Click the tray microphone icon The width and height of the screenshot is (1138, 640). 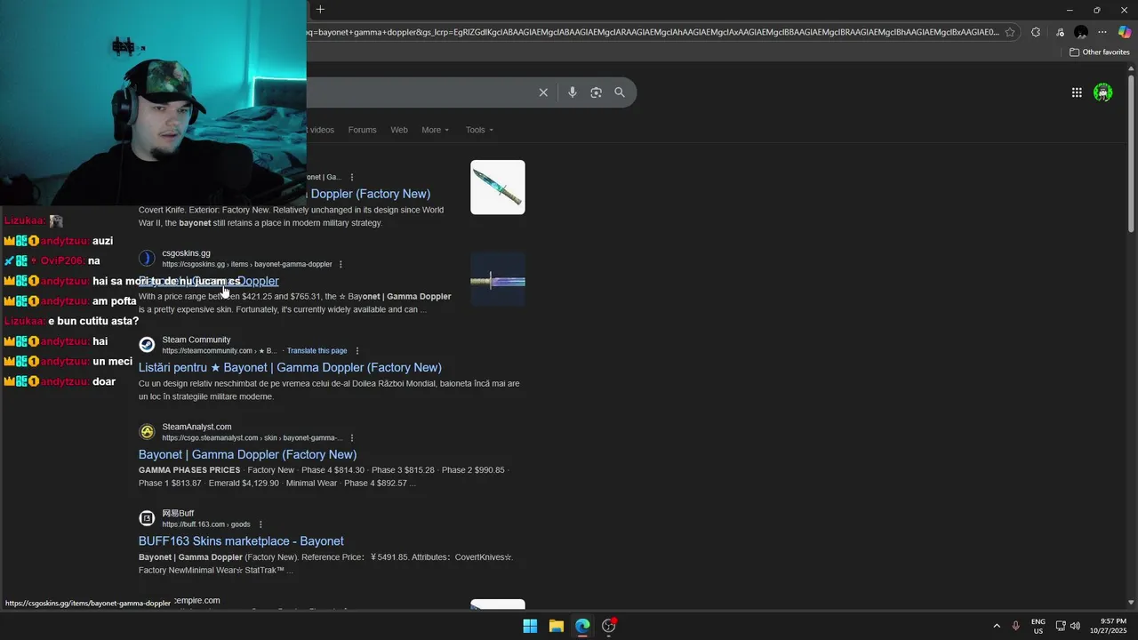(1015, 626)
